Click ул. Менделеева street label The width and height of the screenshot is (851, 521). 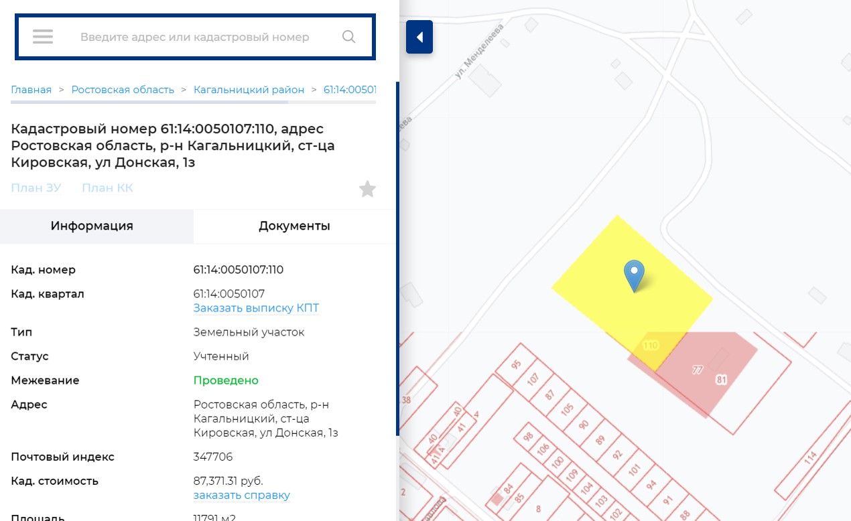point(480,51)
